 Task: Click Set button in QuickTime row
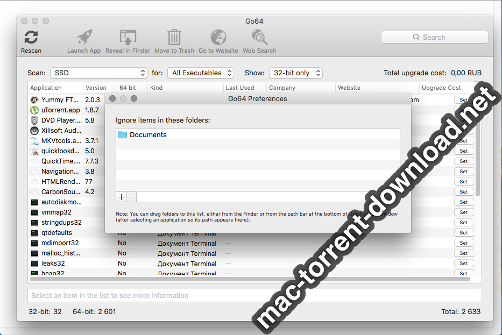pos(464,161)
